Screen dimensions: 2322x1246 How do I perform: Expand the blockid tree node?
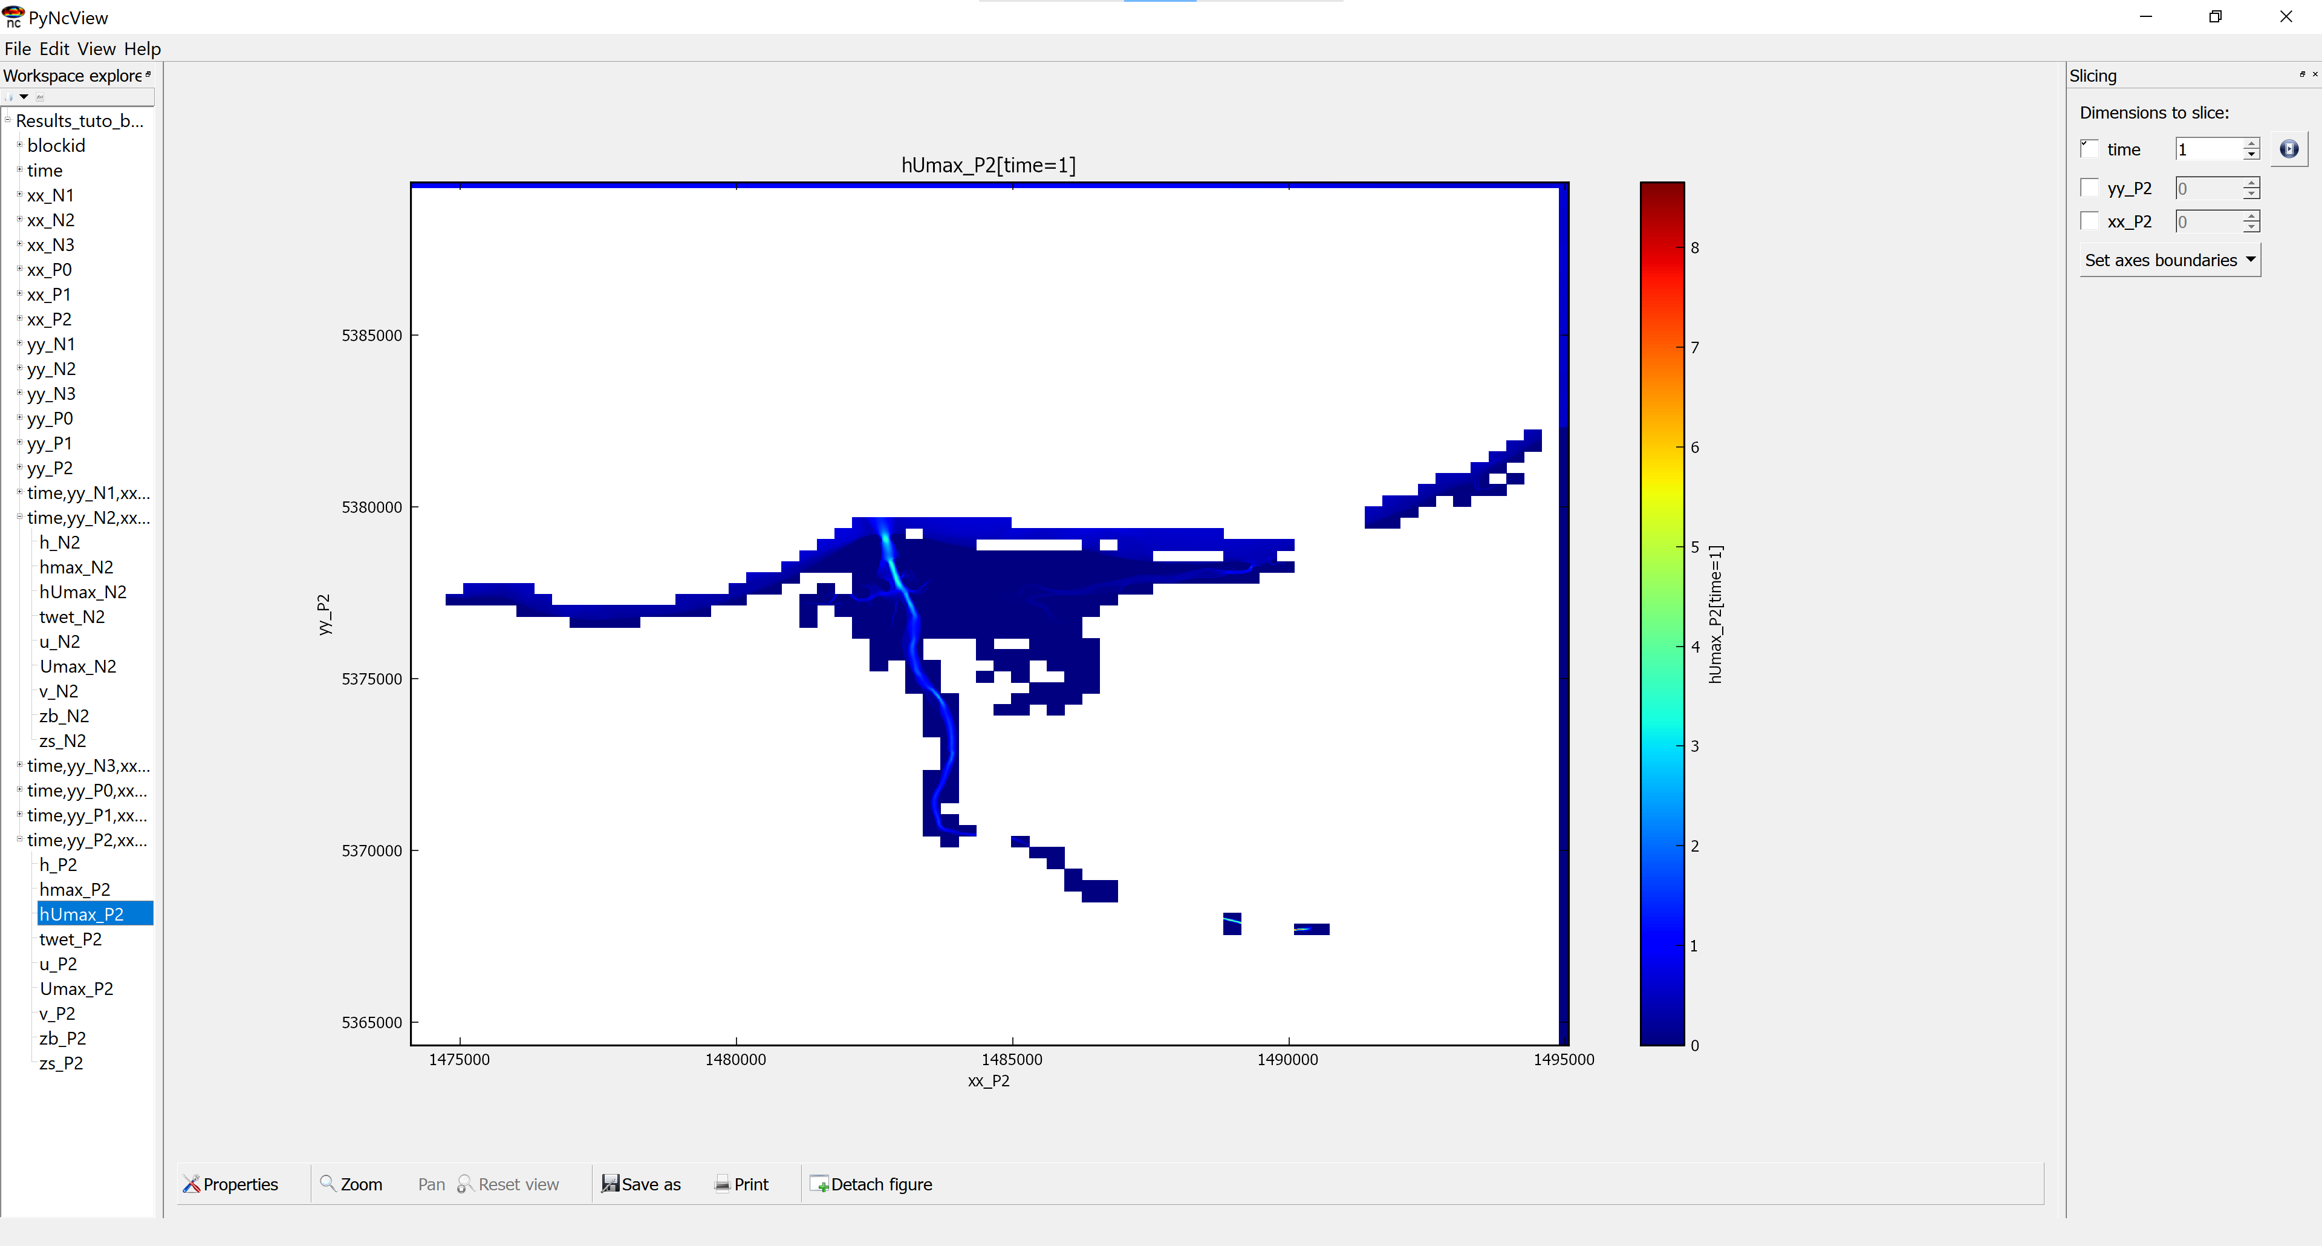(x=19, y=145)
